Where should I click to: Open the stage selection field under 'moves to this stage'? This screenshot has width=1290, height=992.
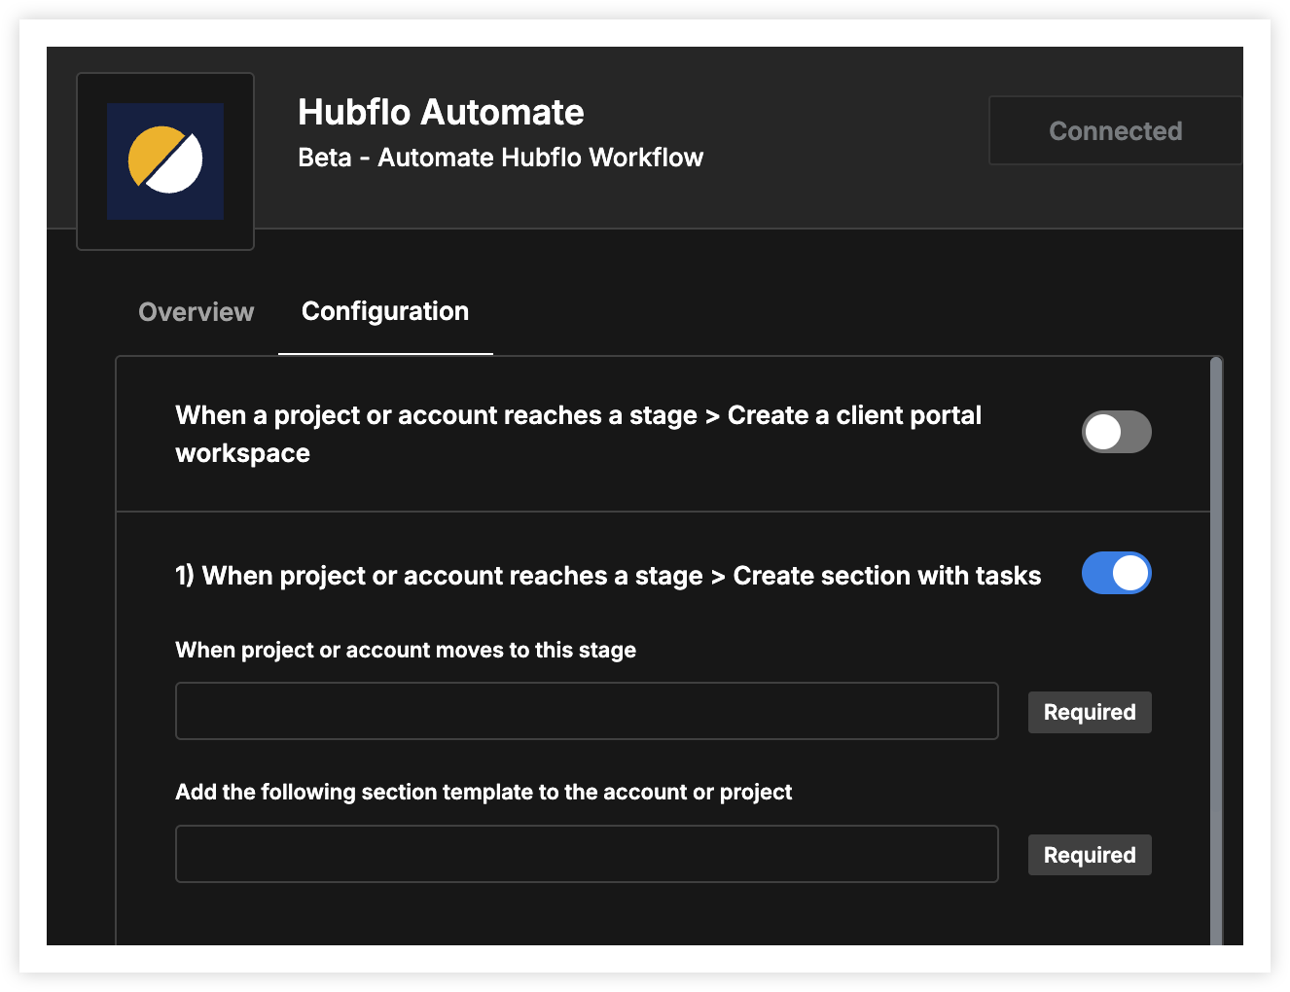(x=587, y=711)
